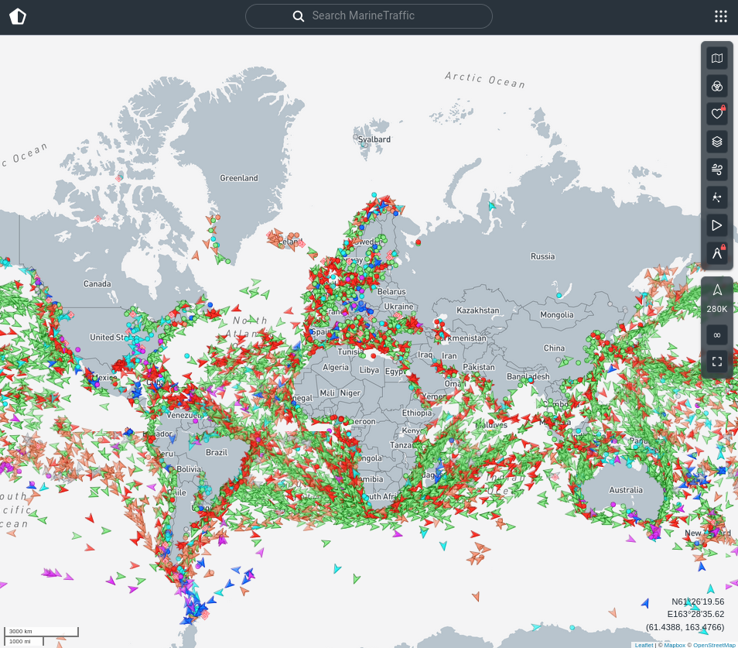The height and width of the screenshot is (648, 738).
Task: Open the vessel filters (three circles) icon
Action: (717, 86)
